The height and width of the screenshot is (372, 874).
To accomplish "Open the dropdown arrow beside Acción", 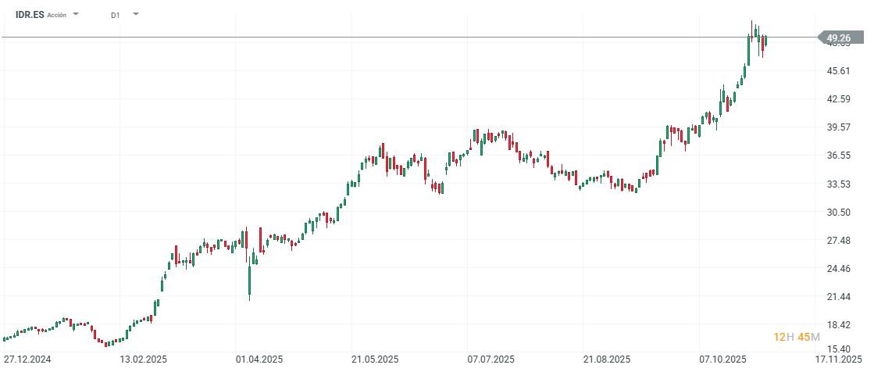I will tap(76, 14).
